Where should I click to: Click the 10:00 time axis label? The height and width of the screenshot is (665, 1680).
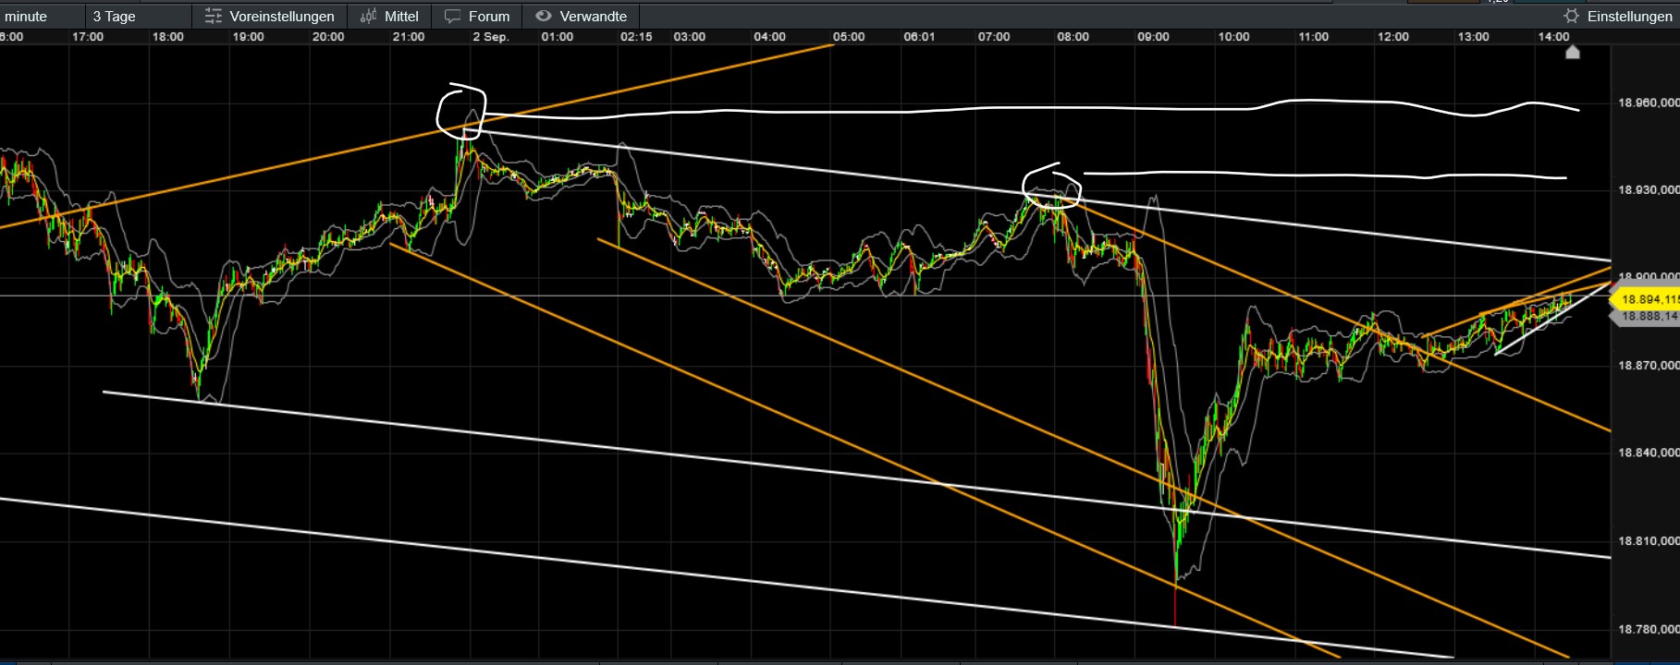[x=1233, y=37]
